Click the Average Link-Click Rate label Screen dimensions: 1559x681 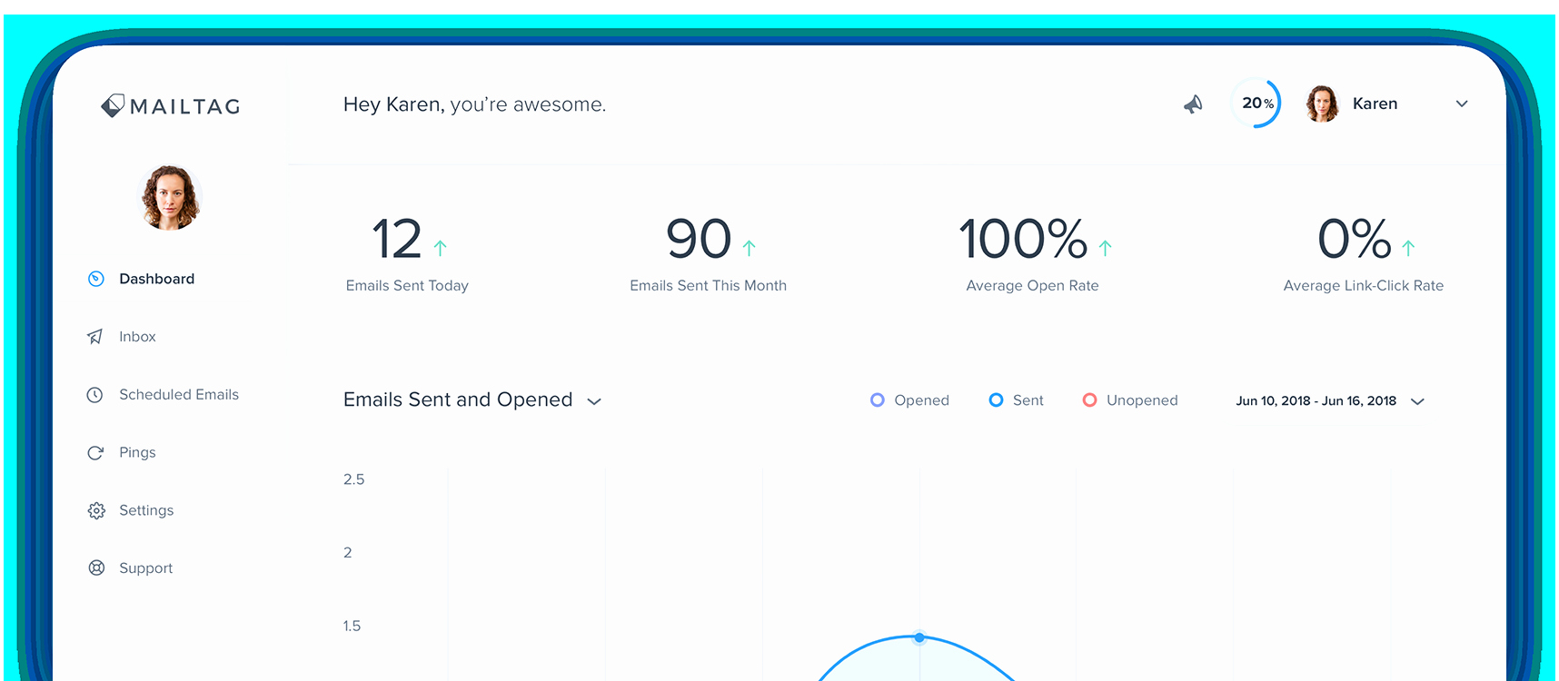[x=1364, y=286]
